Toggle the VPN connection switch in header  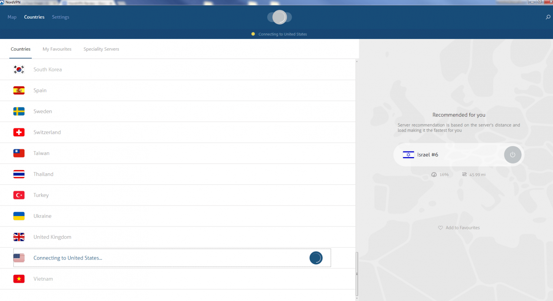click(x=280, y=17)
